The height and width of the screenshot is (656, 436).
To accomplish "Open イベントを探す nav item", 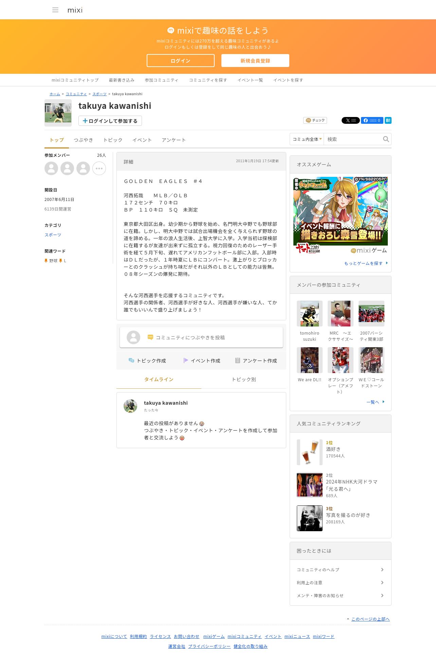I will pos(288,80).
